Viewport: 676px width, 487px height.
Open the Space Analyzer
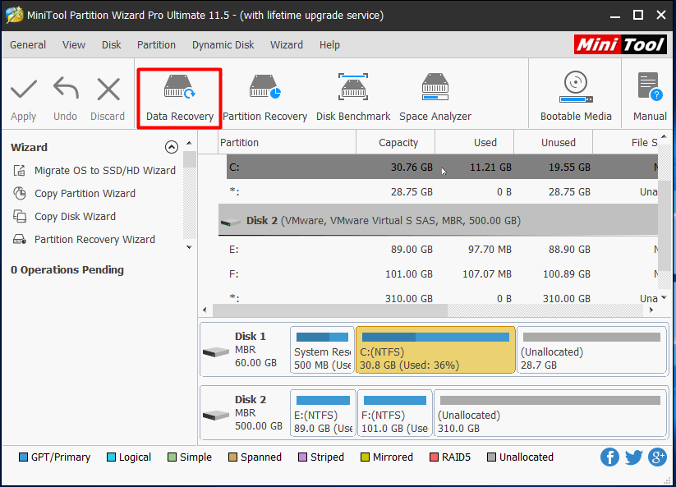click(435, 93)
